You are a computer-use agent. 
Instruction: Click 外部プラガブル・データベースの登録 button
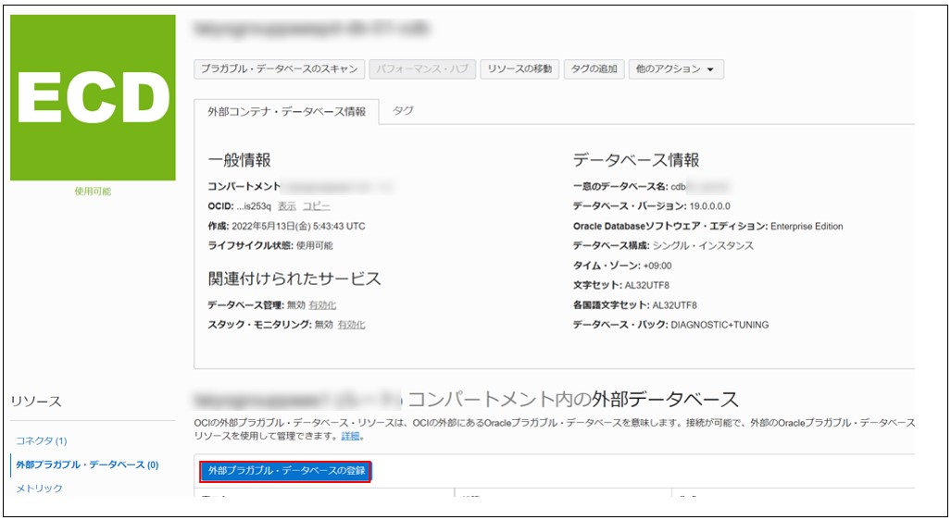pos(286,471)
